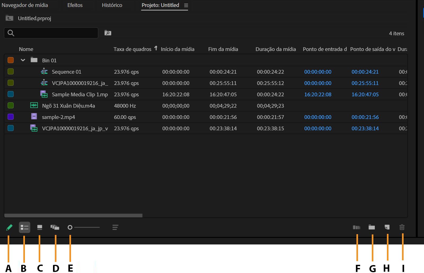The image size is (424, 273).
Task: Select the List View icon
Action: [24, 227]
